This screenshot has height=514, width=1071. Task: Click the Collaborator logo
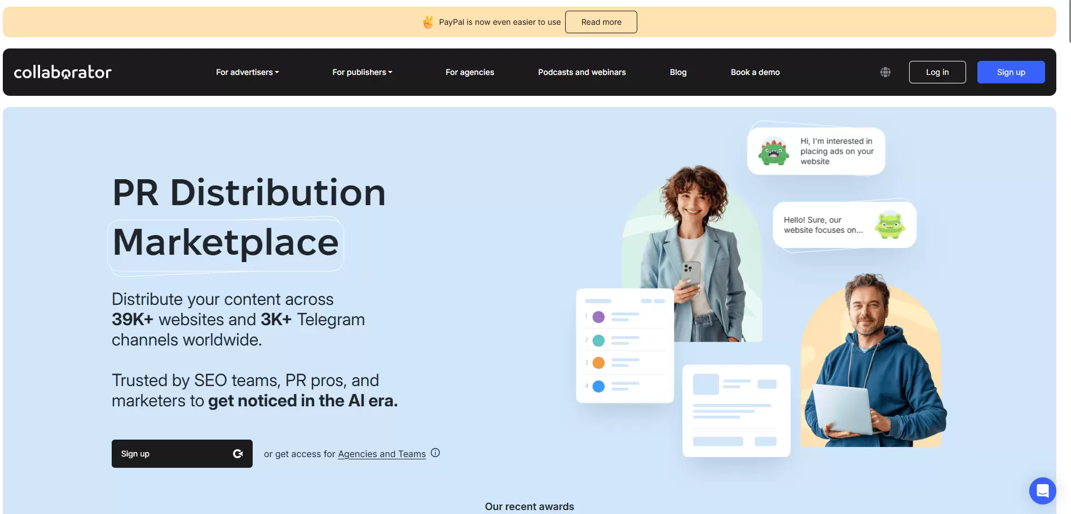point(63,72)
